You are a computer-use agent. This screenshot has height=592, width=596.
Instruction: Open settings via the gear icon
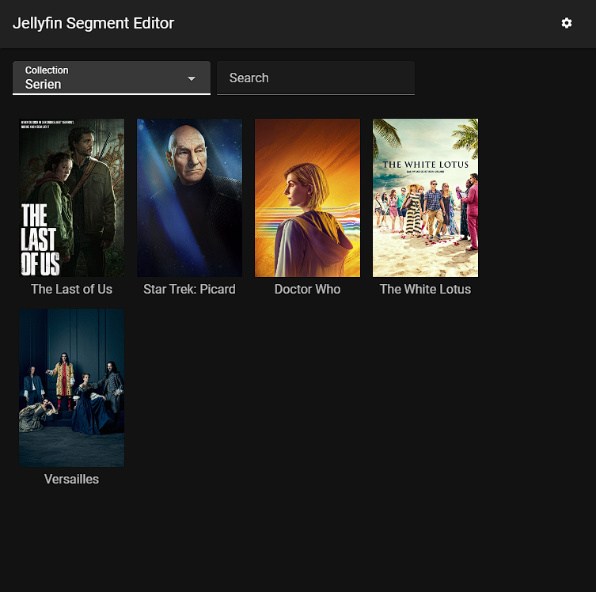point(567,23)
